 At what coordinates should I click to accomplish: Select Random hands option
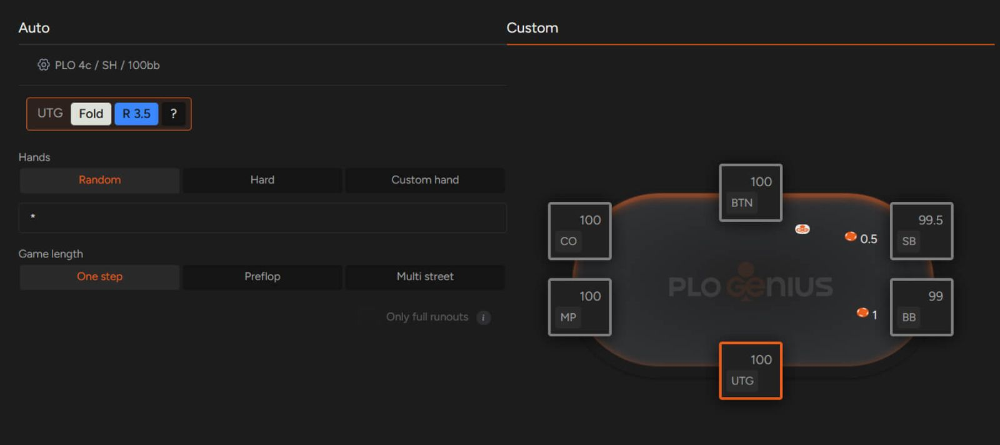point(100,180)
